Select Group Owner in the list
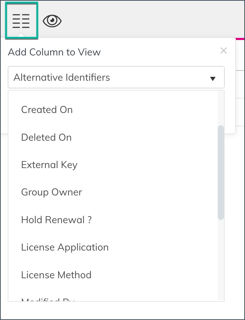Viewport: 245px width, 320px height. [51, 192]
